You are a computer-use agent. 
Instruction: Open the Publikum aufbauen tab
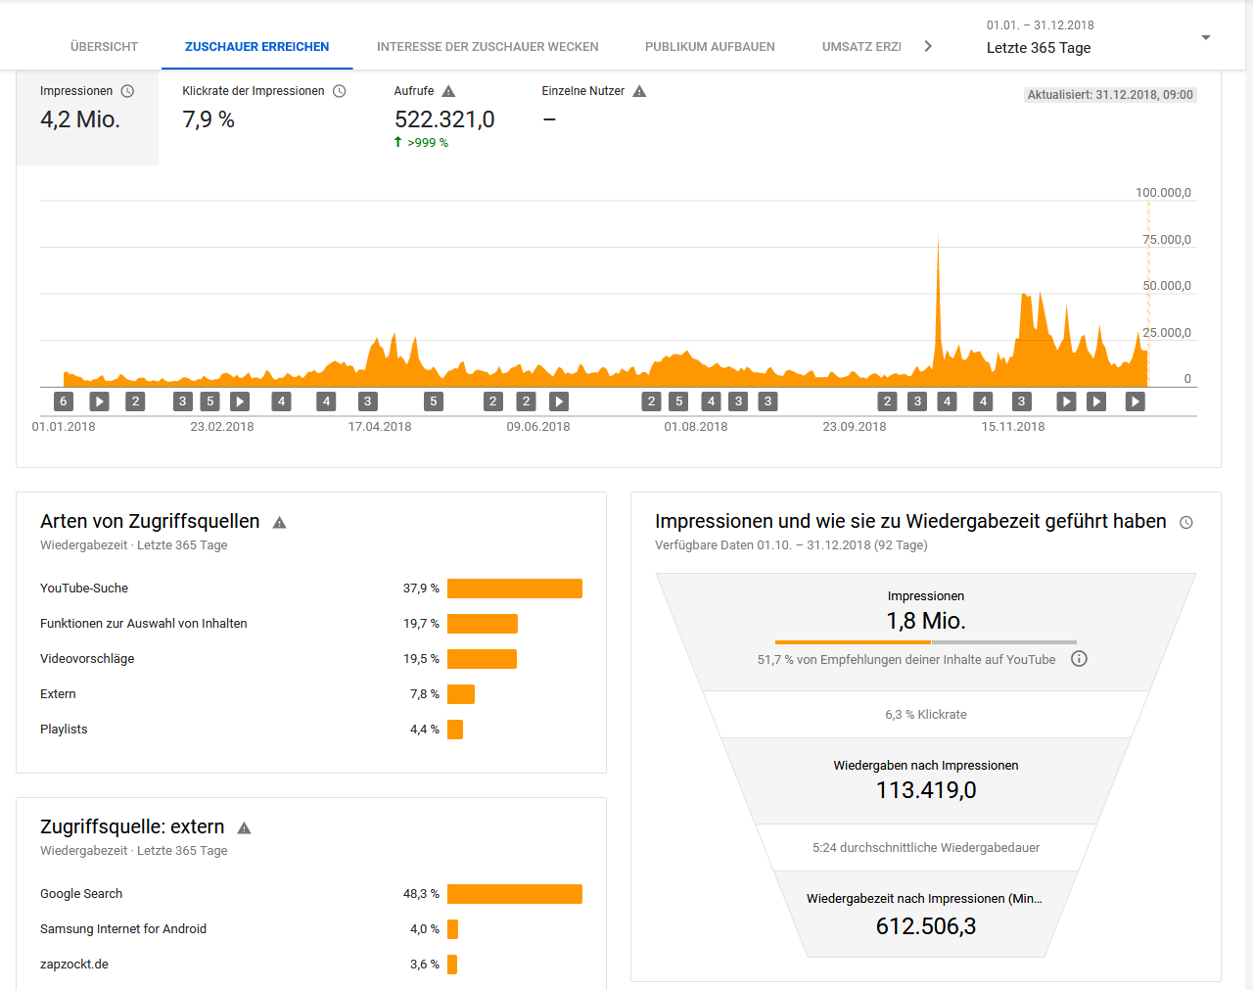(710, 47)
